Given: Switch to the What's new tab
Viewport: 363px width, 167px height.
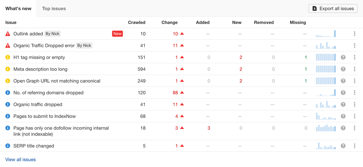Looking at the screenshot, I should (18, 8).
